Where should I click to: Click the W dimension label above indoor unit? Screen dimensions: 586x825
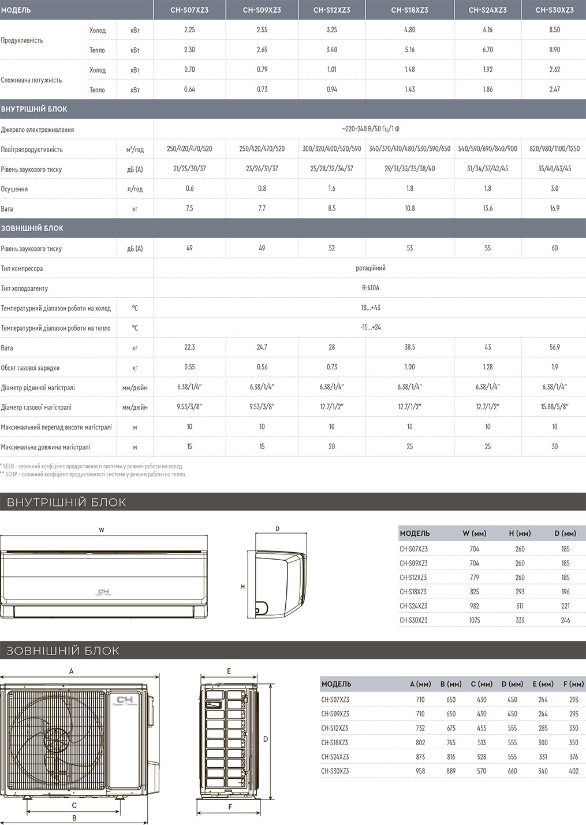coord(102,530)
